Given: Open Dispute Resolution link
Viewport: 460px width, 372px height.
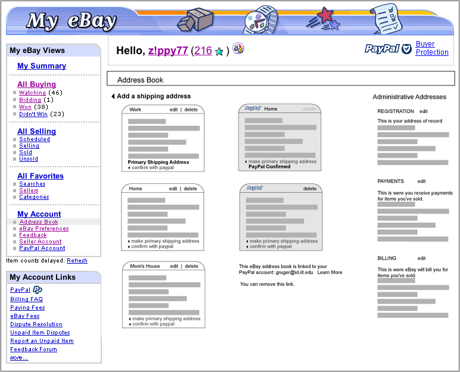Looking at the screenshot, I should [36, 324].
